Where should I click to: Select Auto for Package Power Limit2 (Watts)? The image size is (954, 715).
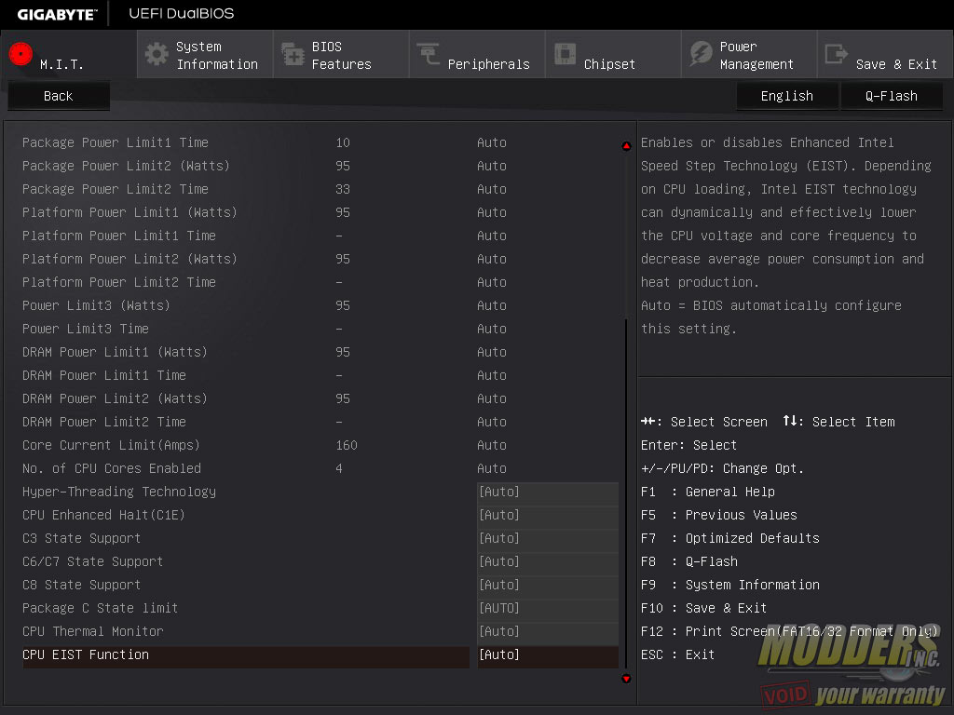click(x=492, y=166)
